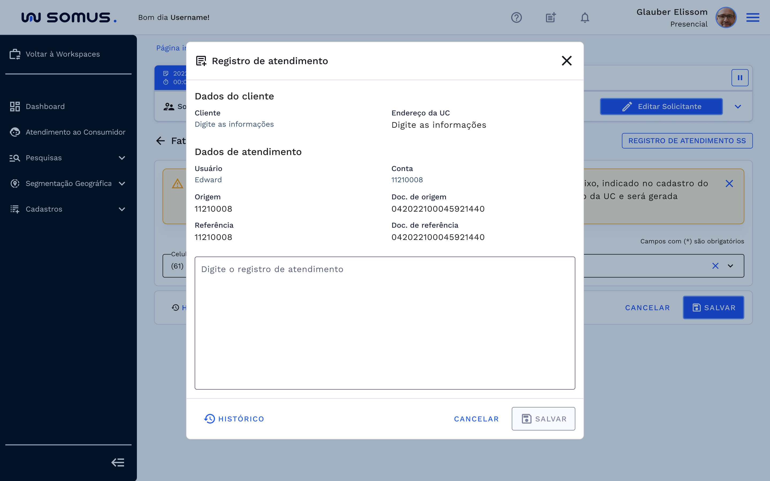
Task: Collapse the sidebar with the arrow icon
Action: 117,462
